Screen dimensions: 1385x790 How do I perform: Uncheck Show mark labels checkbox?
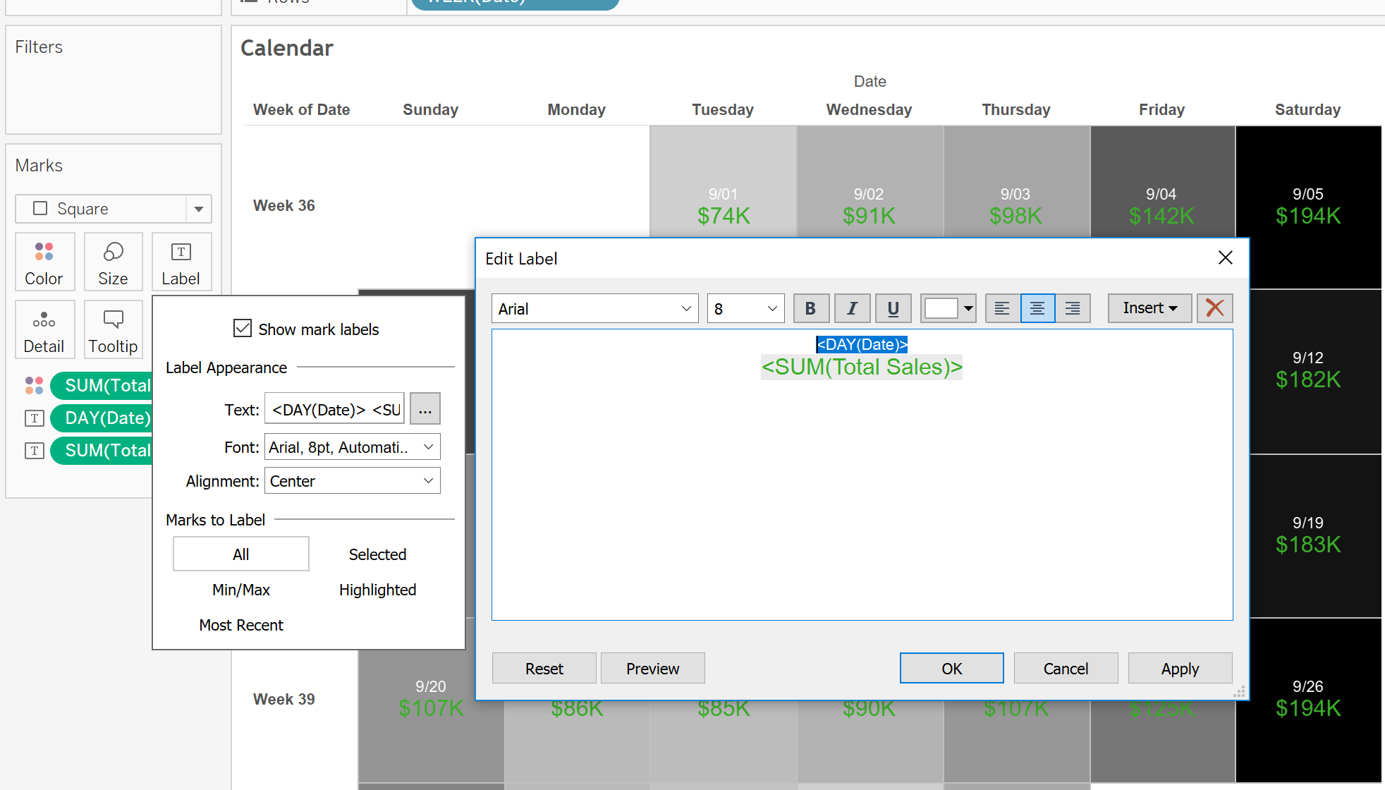point(243,329)
